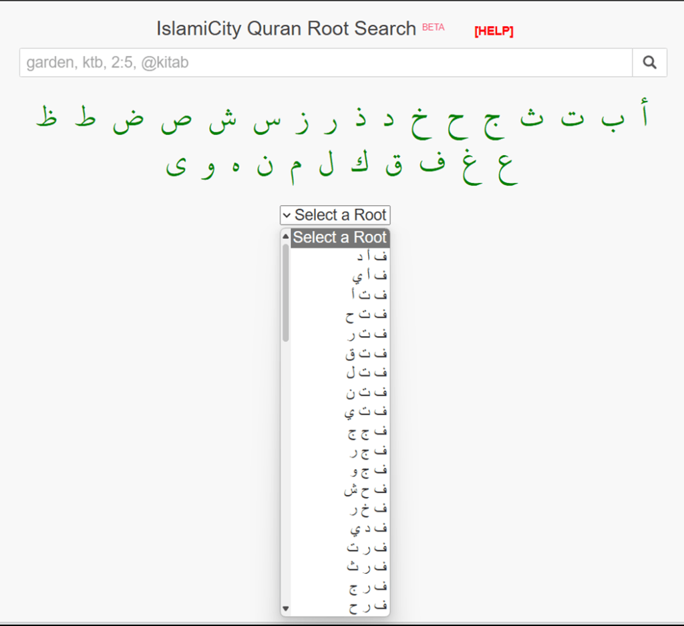Select the highlighted 'Select a Root' option
The width and height of the screenshot is (684, 626).
point(339,238)
